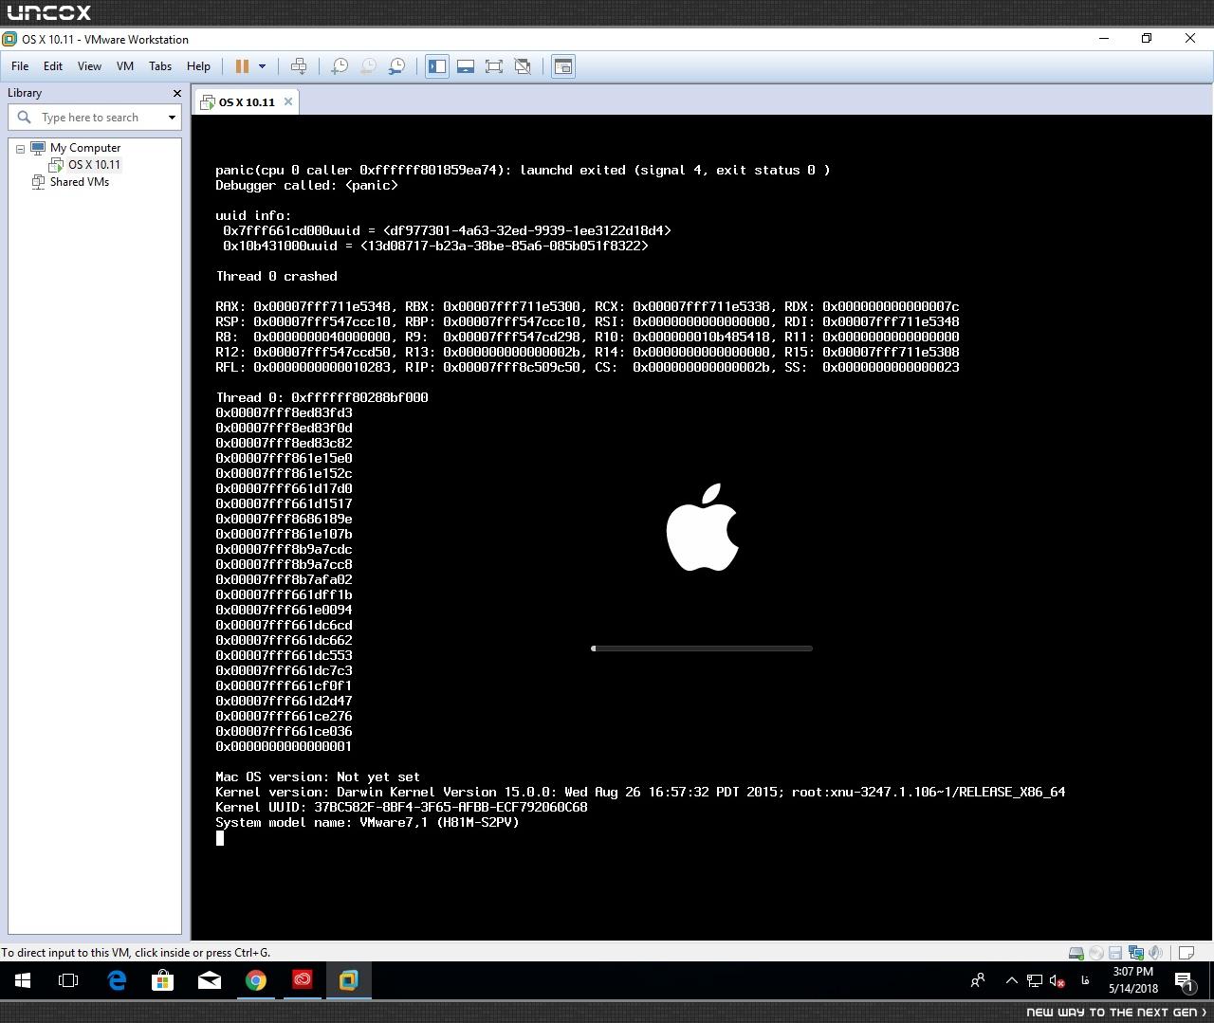Click the sound card status icon
Image resolution: width=1214 pixels, height=1023 pixels.
tap(1155, 953)
